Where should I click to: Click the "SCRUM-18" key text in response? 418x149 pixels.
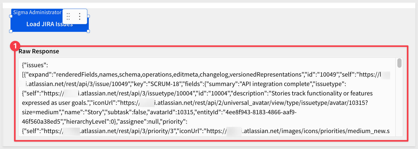(x=164, y=84)
